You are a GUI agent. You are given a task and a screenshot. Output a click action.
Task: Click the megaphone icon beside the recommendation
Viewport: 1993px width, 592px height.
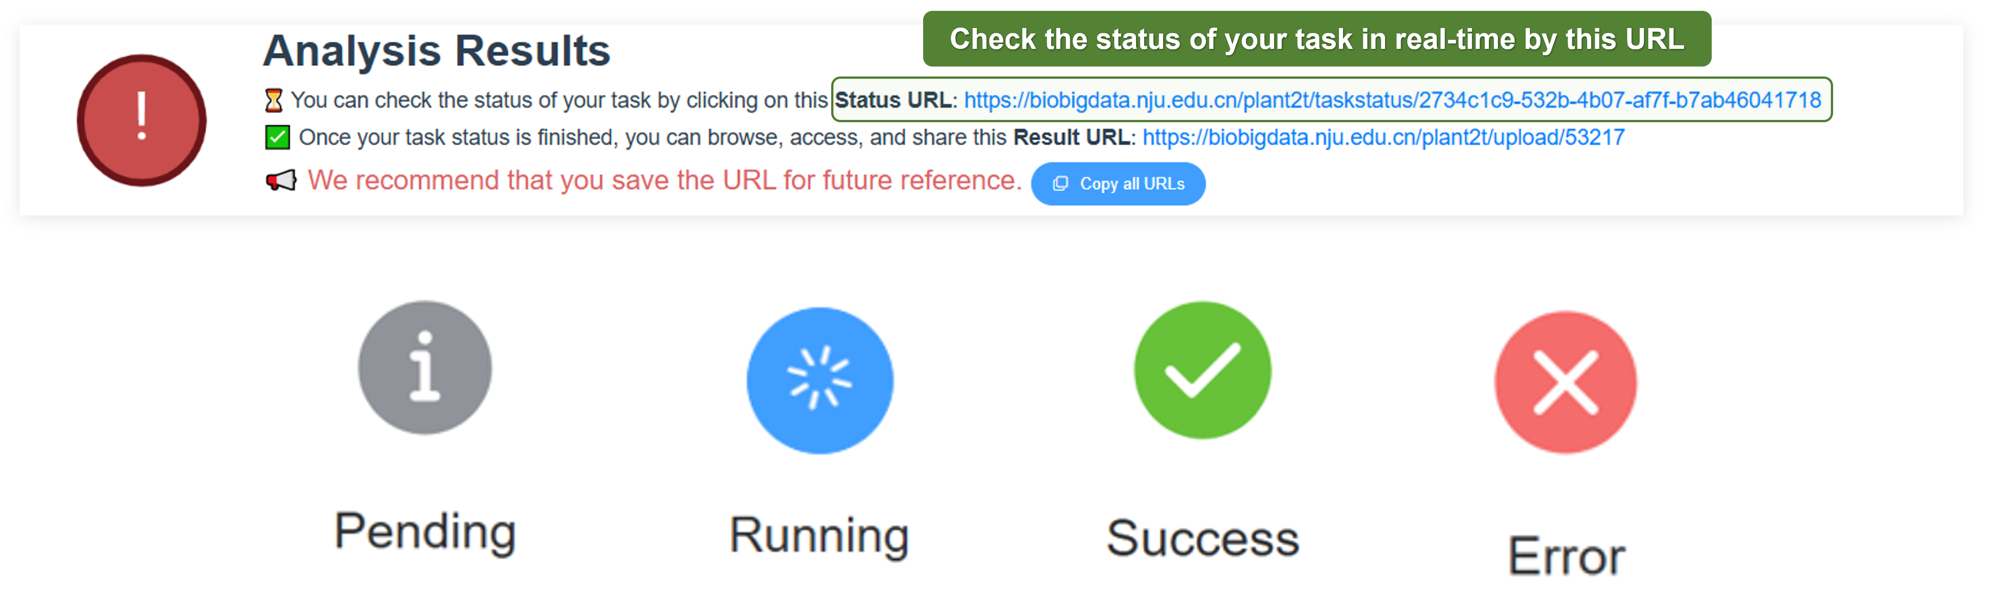[281, 181]
